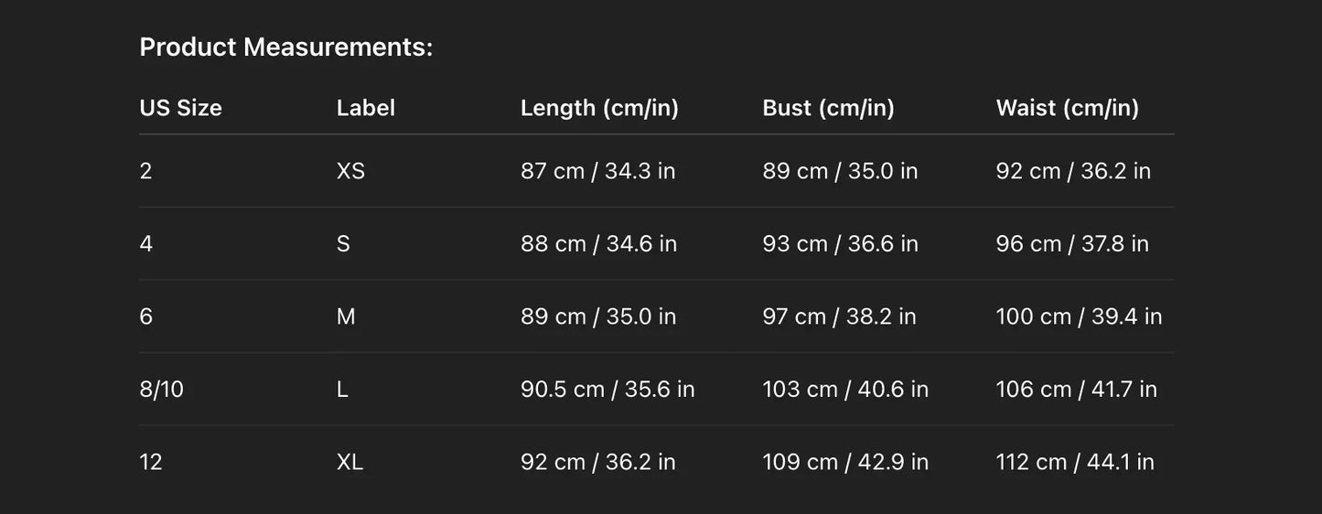Click the 100 cm / 39.4 in waist
Viewport: 1322px width, 514px height.
[1079, 316]
